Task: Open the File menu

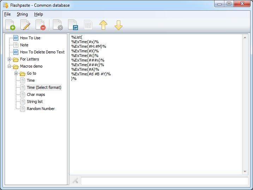Action: [7, 14]
